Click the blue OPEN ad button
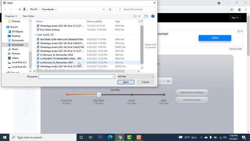The width and height of the screenshot is (250, 141). pos(215,38)
